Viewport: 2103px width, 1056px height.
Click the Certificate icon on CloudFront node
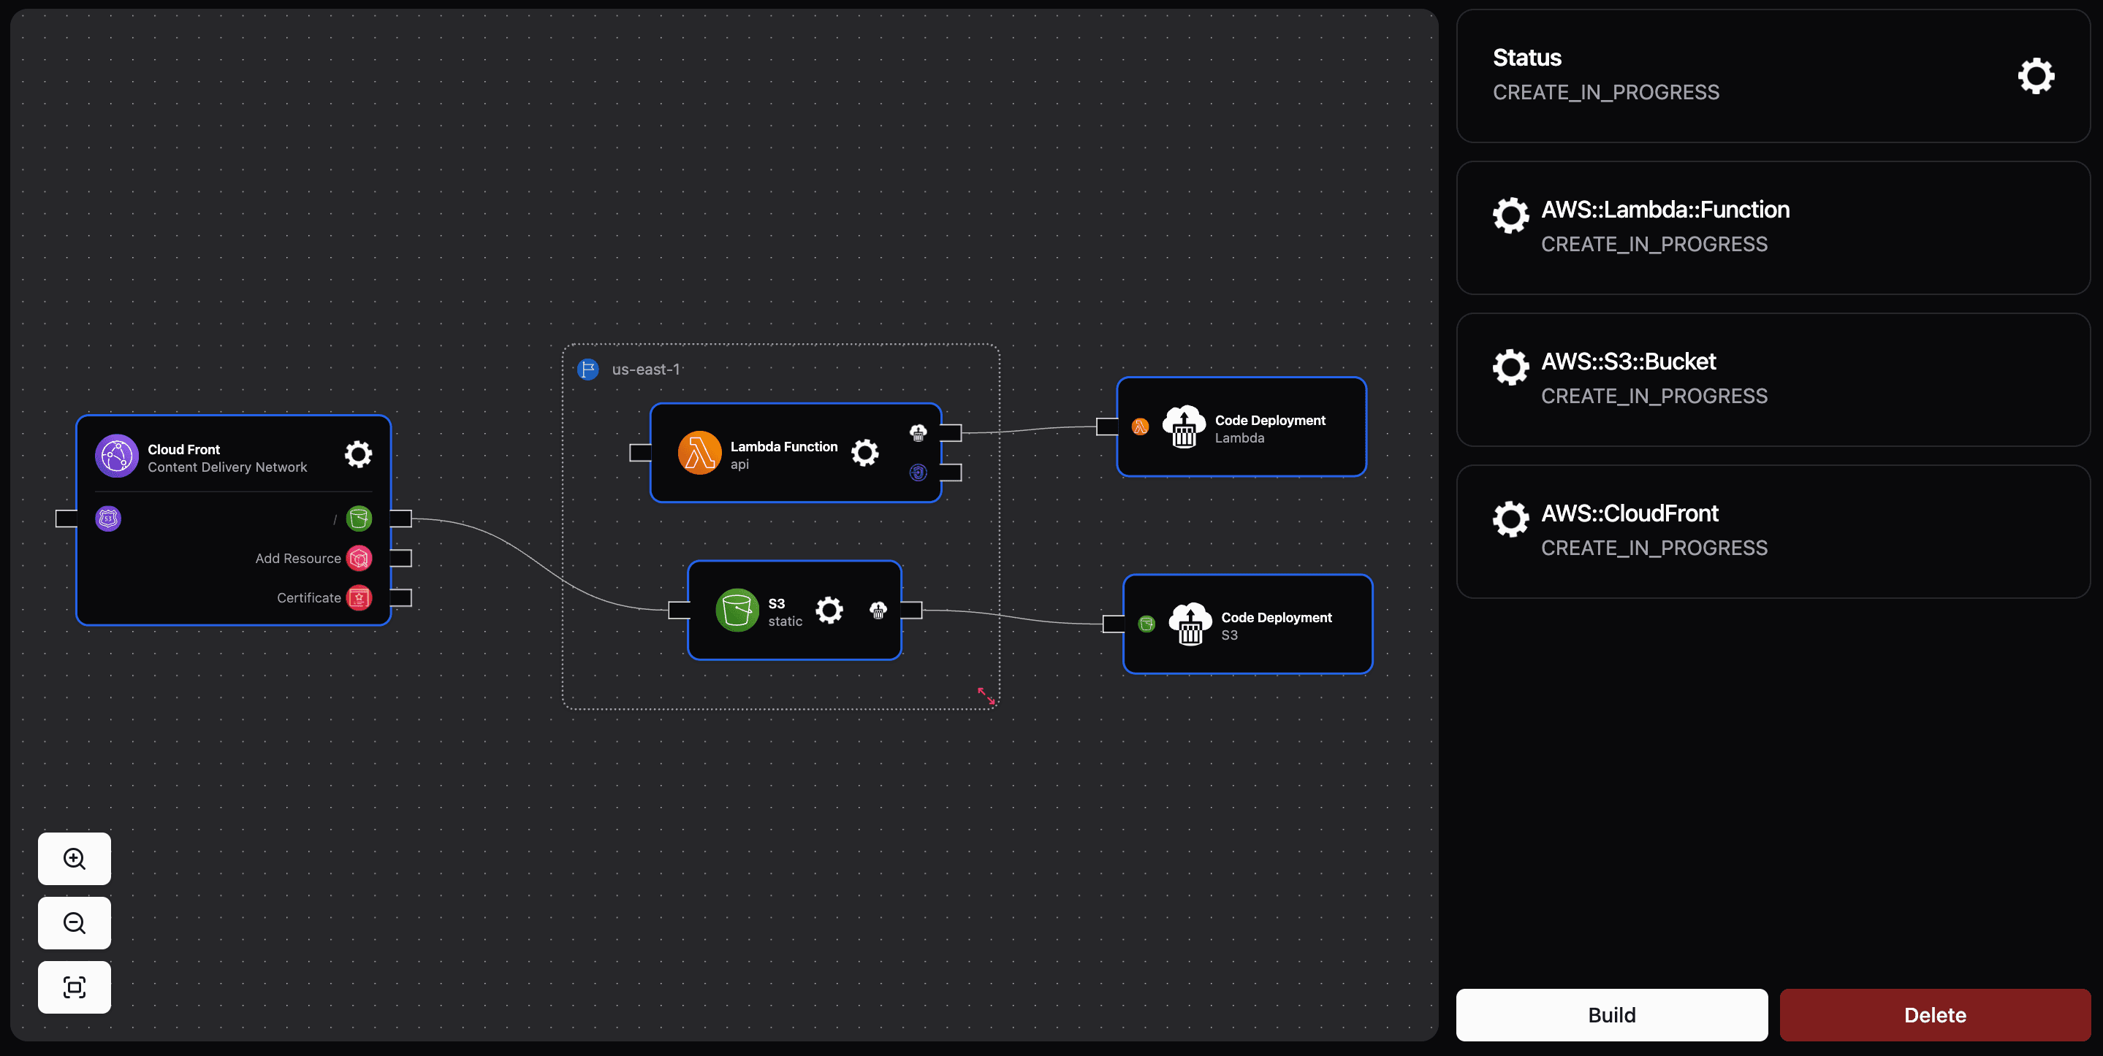click(x=358, y=597)
